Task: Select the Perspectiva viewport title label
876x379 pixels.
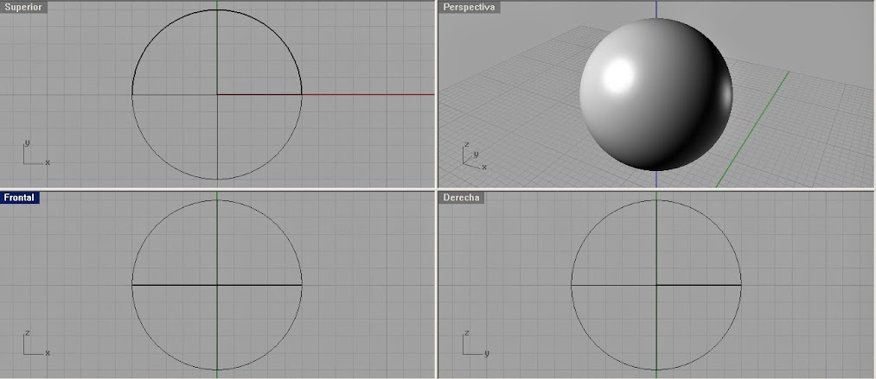Action: click(x=470, y=7)
